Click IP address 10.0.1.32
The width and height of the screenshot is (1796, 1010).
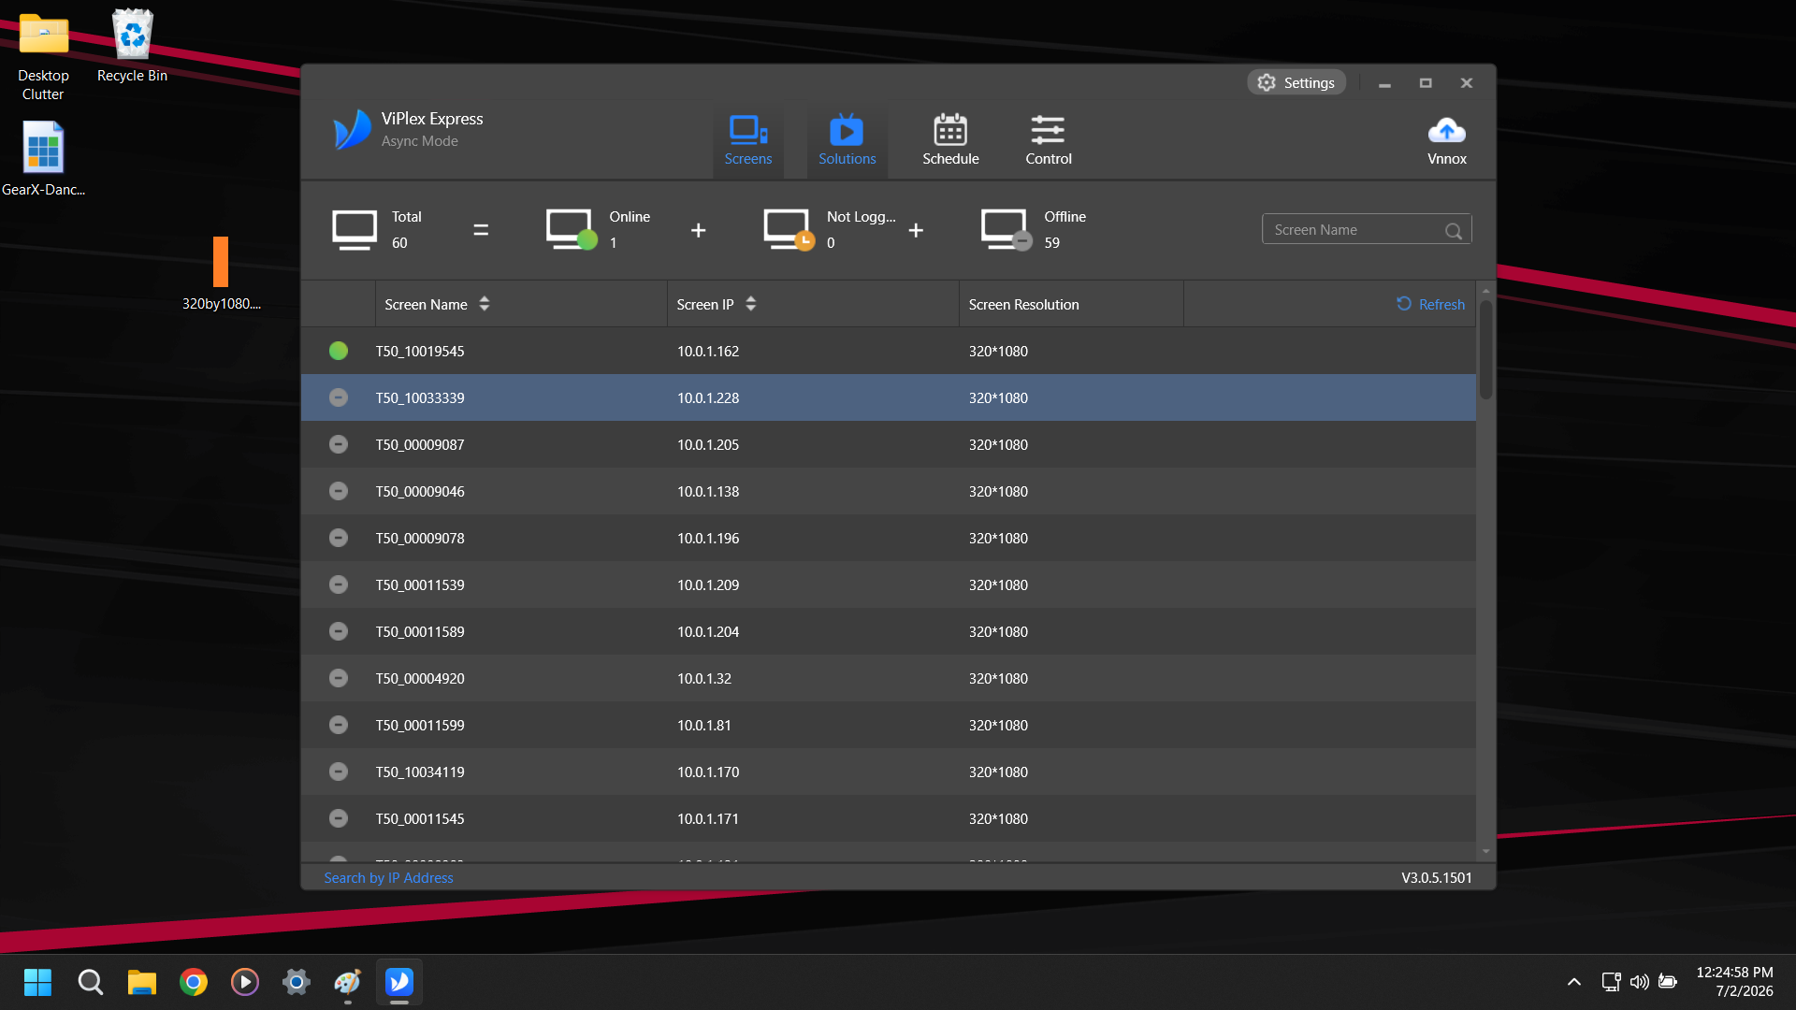[x=704, y=678]
